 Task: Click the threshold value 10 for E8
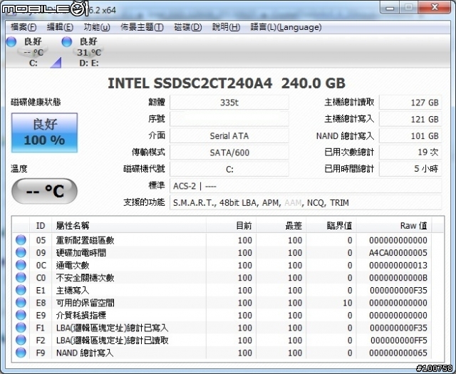pos(348,303)
